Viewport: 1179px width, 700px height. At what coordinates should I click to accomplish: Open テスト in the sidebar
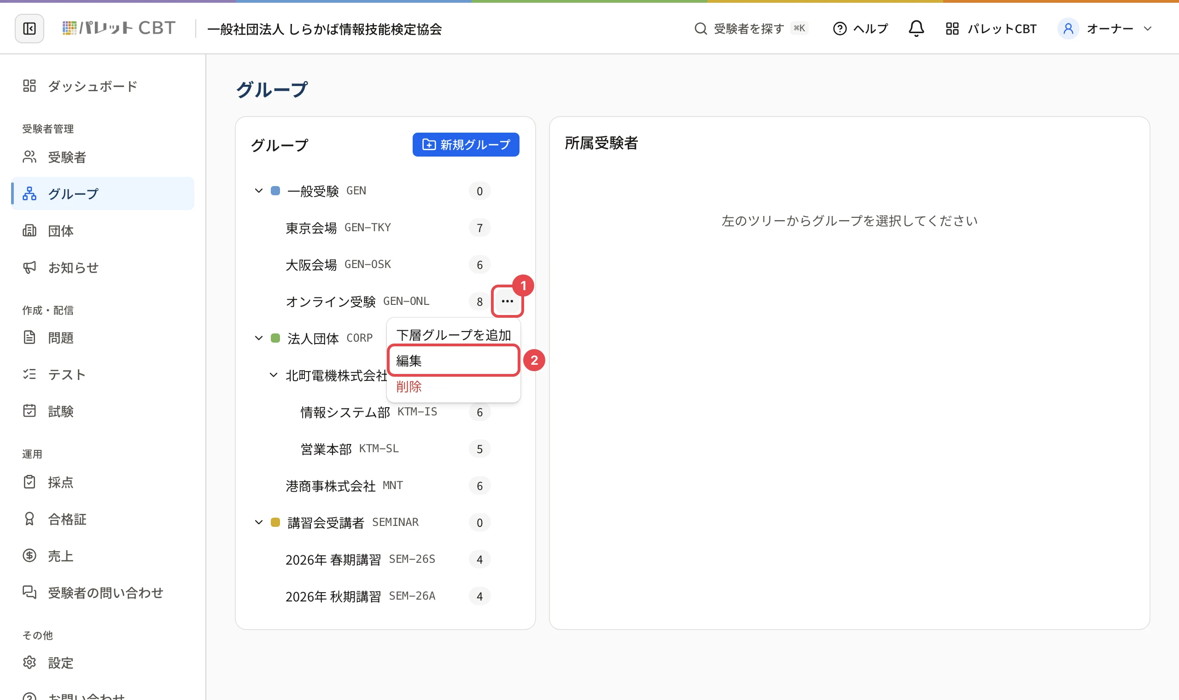[103, 374]
